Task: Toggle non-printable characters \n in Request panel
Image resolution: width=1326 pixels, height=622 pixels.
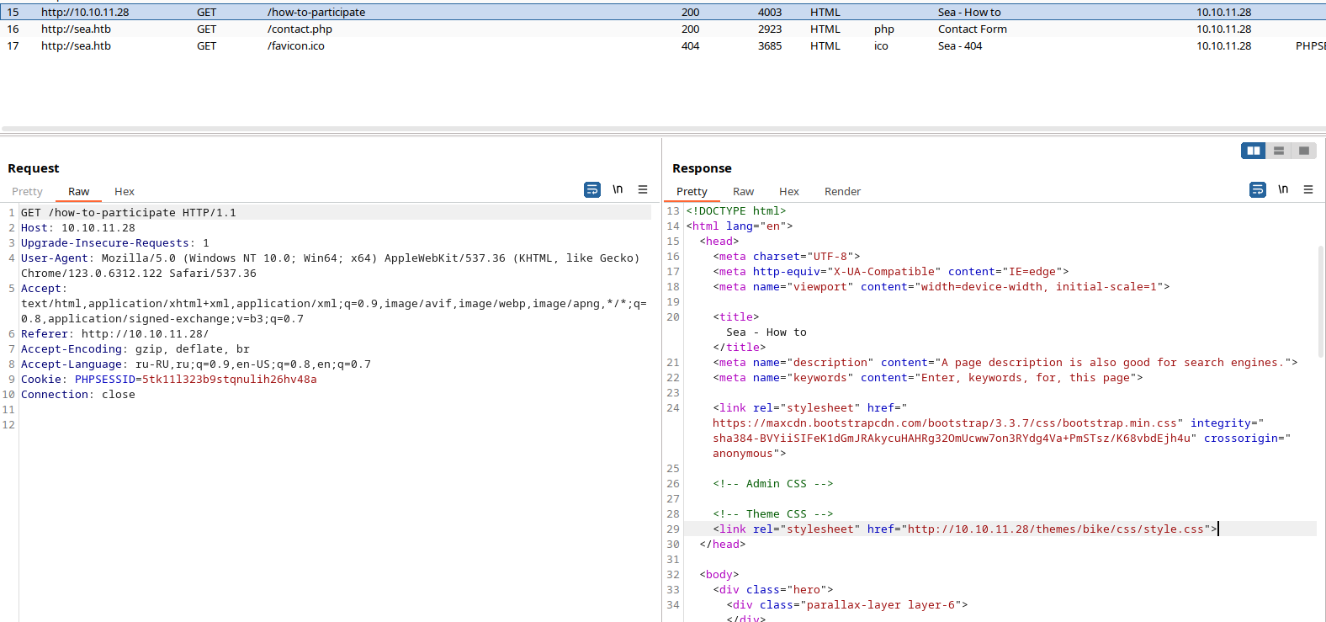Action: click(x=618, y=189)
